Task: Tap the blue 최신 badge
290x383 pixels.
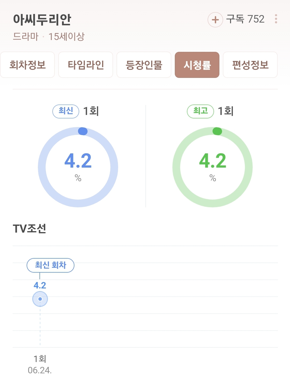Action: click(66, 111)
